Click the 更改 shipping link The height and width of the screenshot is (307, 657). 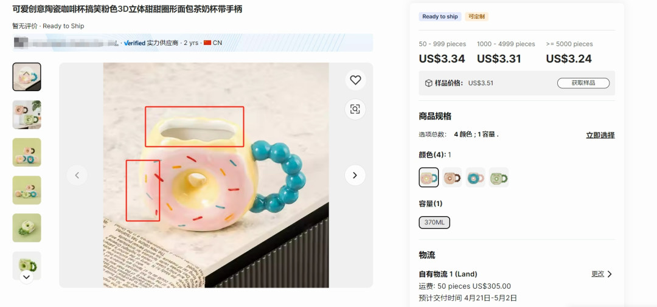[x=598, y=274]
